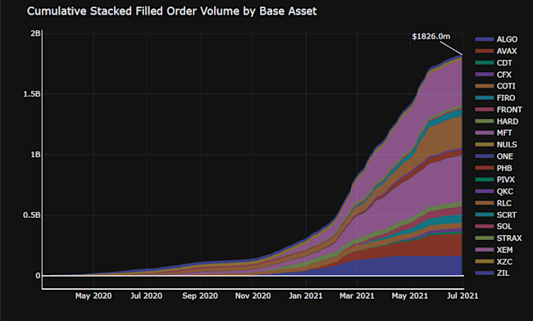Click SCRT in the legend

(496, 215)
